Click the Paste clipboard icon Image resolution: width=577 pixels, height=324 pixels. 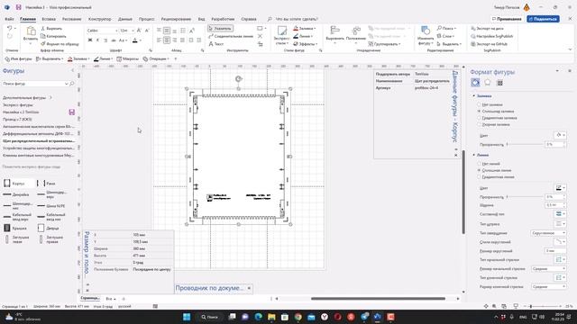click(31, 34)
